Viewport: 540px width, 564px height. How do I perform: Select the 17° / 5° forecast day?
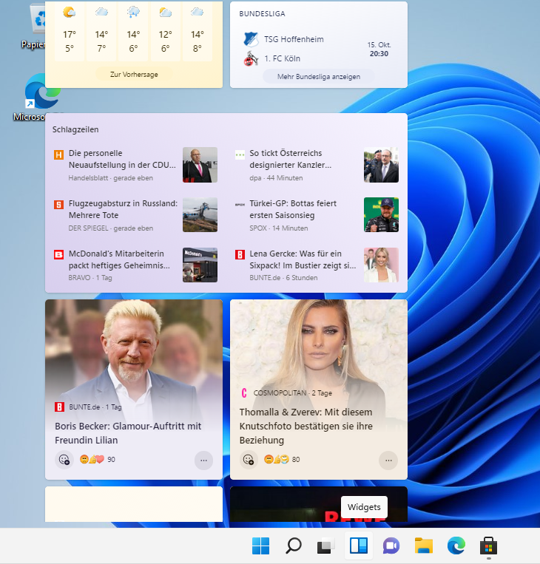[x=70, y=30]
